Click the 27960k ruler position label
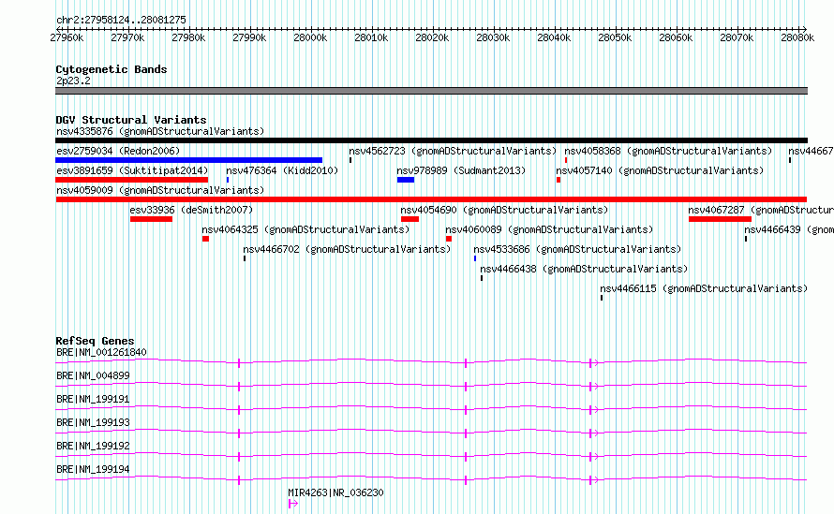Viewport: 834px width, 514px height. coord(67,37)
